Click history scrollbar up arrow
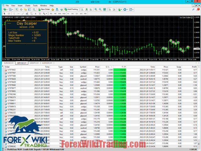 pyautogui.click(x=199, y=67)
